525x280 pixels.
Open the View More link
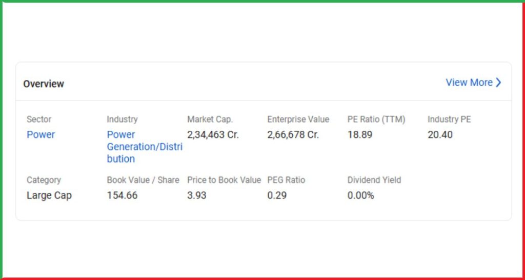473,83
